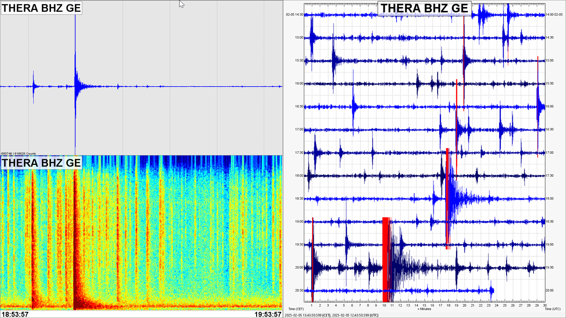
Task: Select the 20:00 UTC row label
Action: click(x=550, y=291)
